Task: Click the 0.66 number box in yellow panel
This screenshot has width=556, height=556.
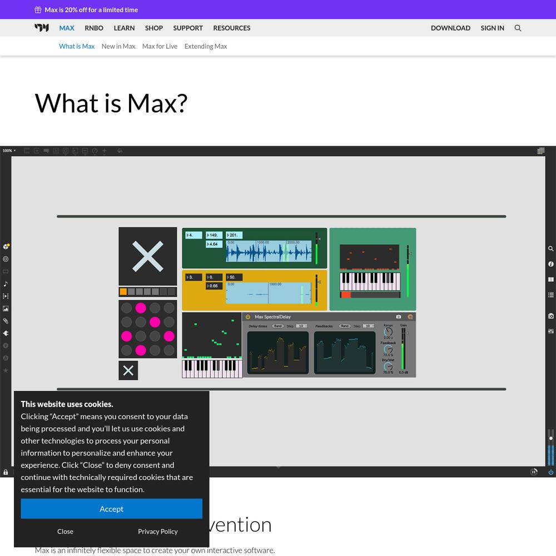Action: 214,286
